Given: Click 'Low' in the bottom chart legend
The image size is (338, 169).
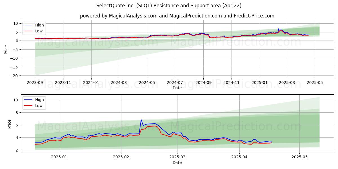Looking at the screenshot, I should (x=39, y=106).
